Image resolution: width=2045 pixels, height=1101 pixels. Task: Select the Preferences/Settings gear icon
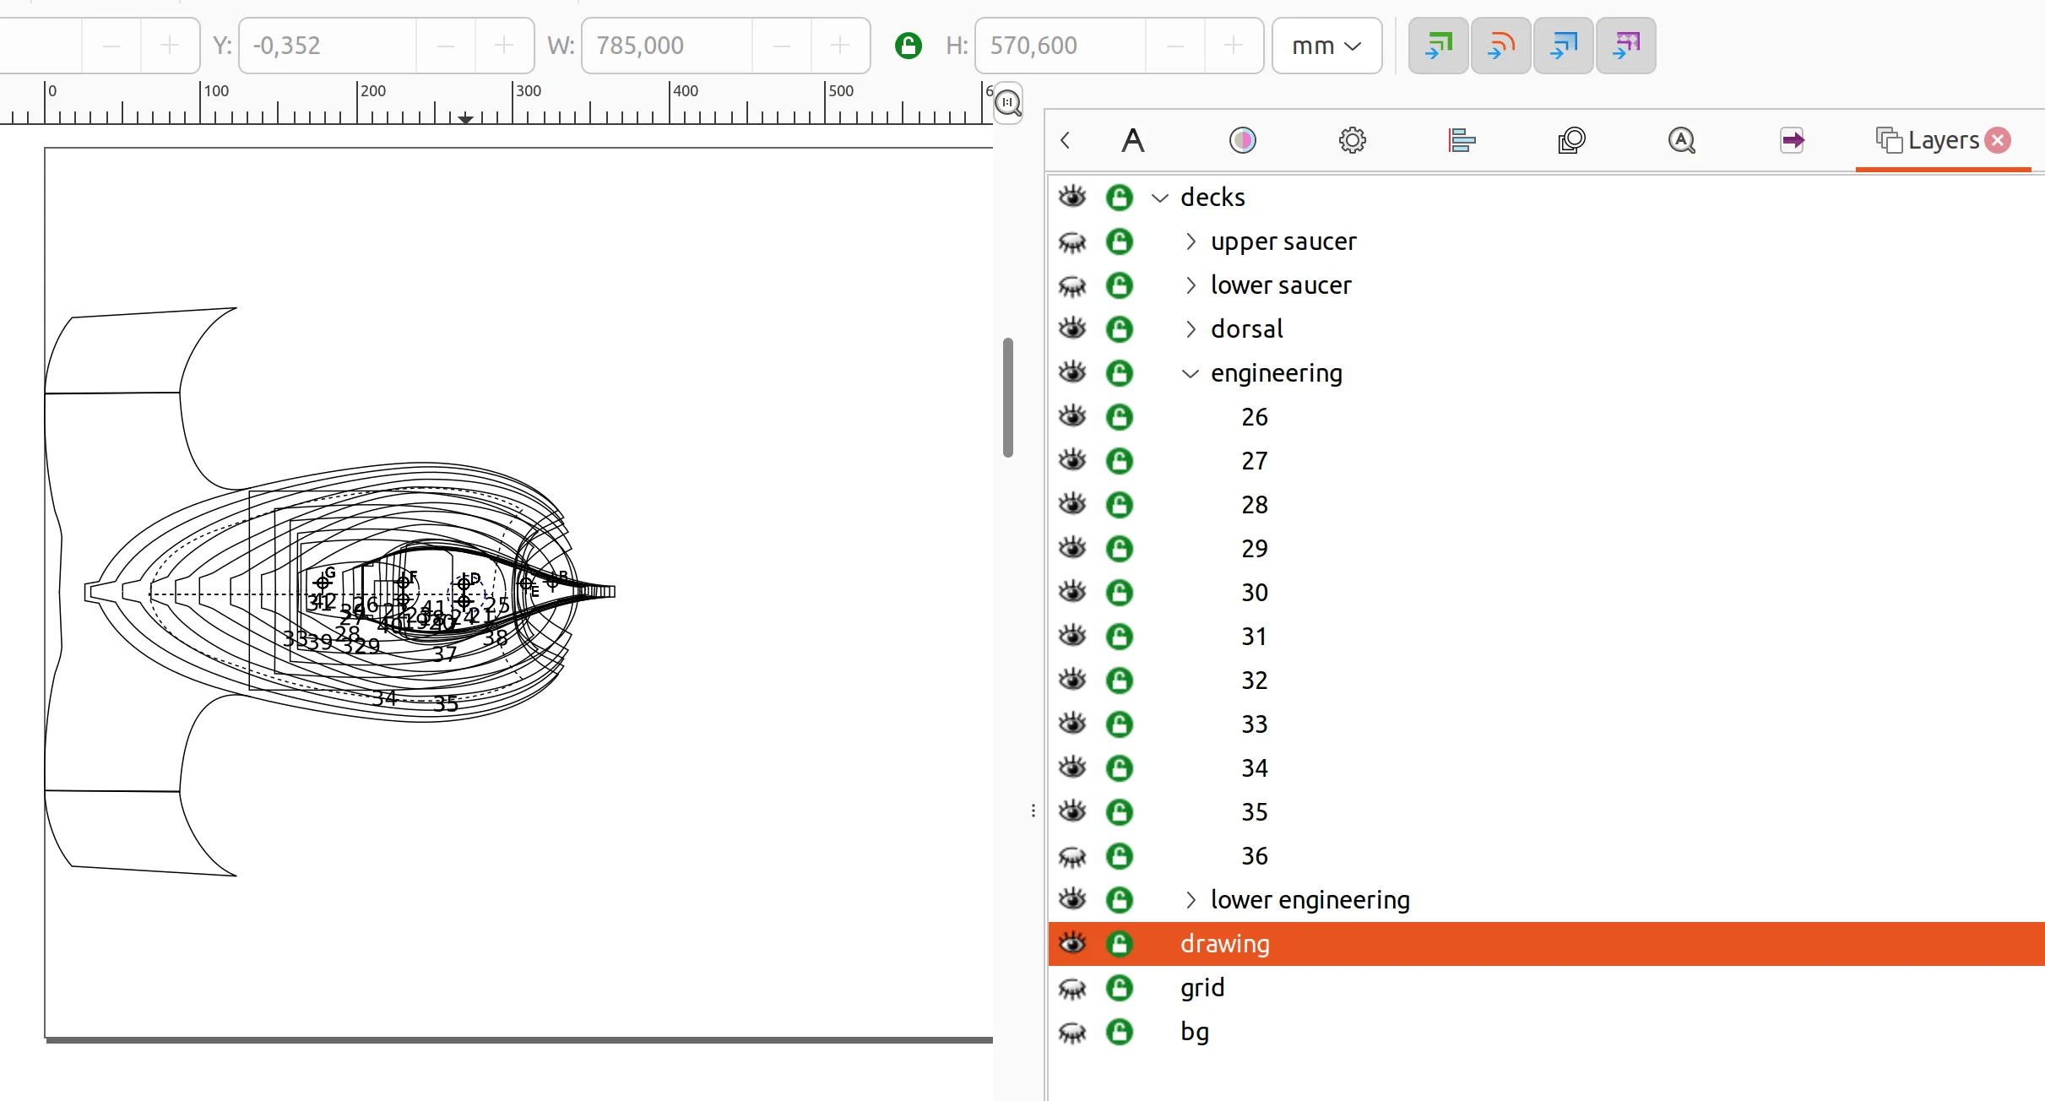[x=1351, y=139]
